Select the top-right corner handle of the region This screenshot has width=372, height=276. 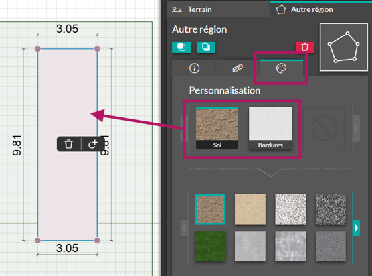pos(97,49)
